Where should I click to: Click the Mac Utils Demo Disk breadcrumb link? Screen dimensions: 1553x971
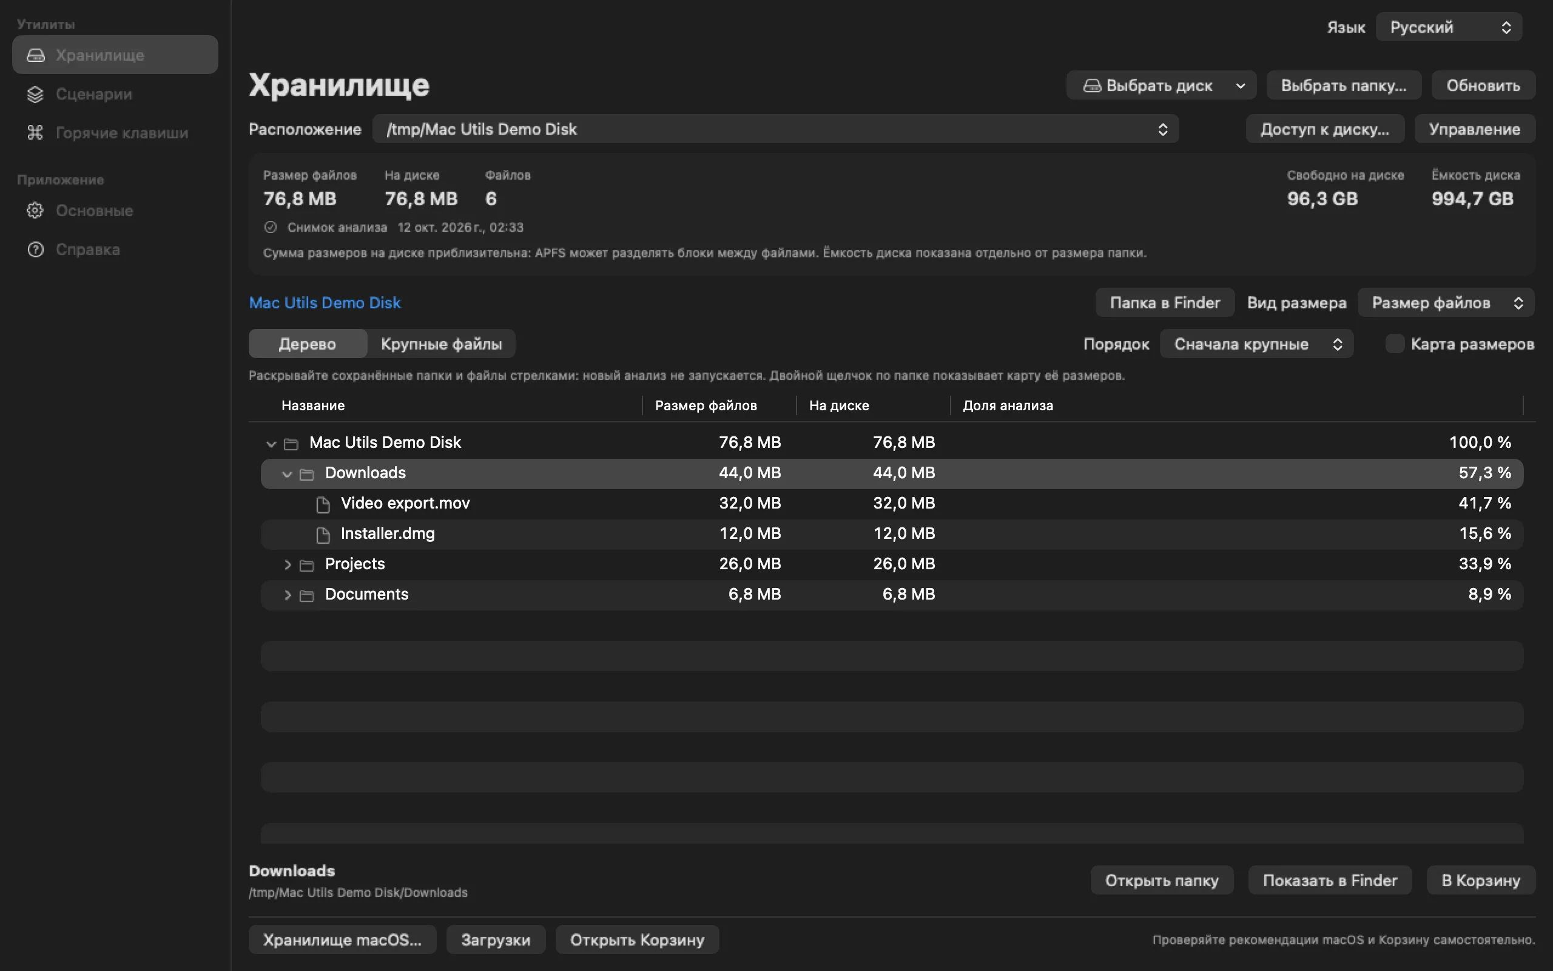(325, 303)
